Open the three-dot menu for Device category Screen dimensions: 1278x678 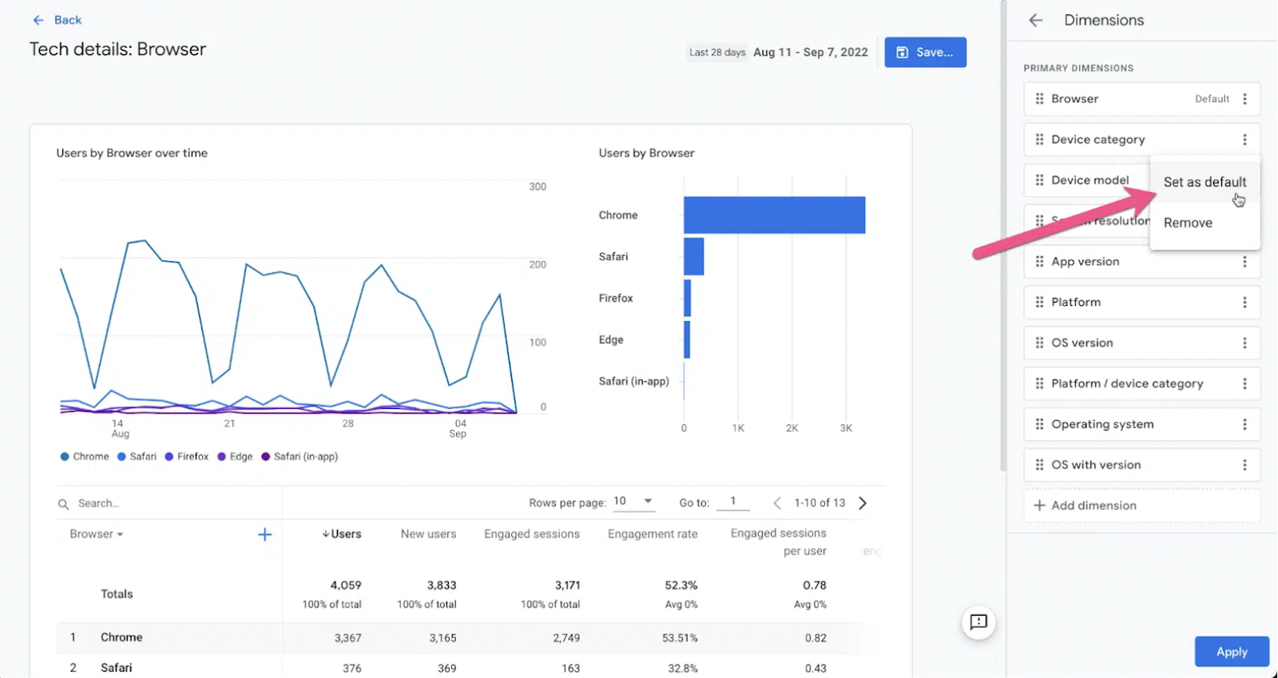[x=1244, y=140]
